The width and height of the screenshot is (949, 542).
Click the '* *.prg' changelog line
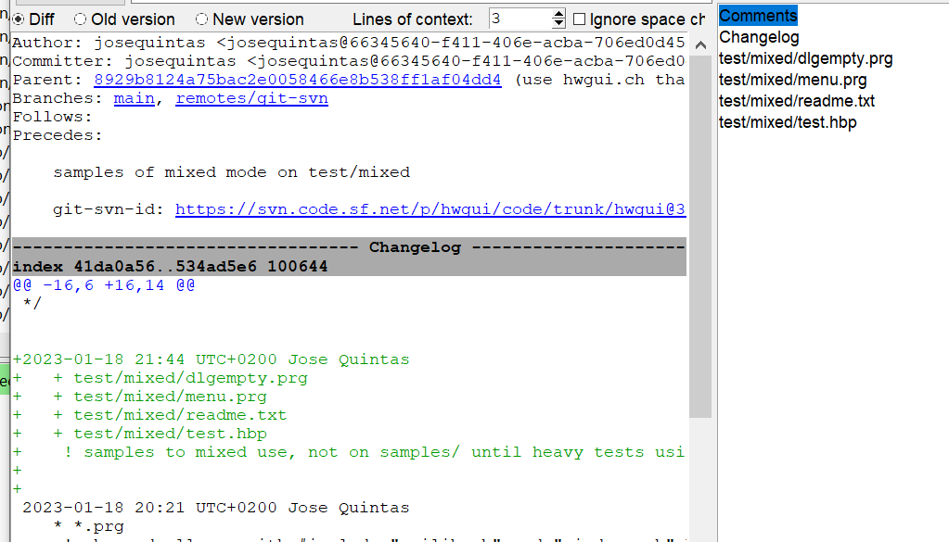click(89, 526)
